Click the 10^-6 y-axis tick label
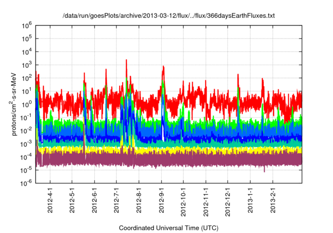Image resolution: width=333 pixels, height=233 pixels. coord(26,183)
